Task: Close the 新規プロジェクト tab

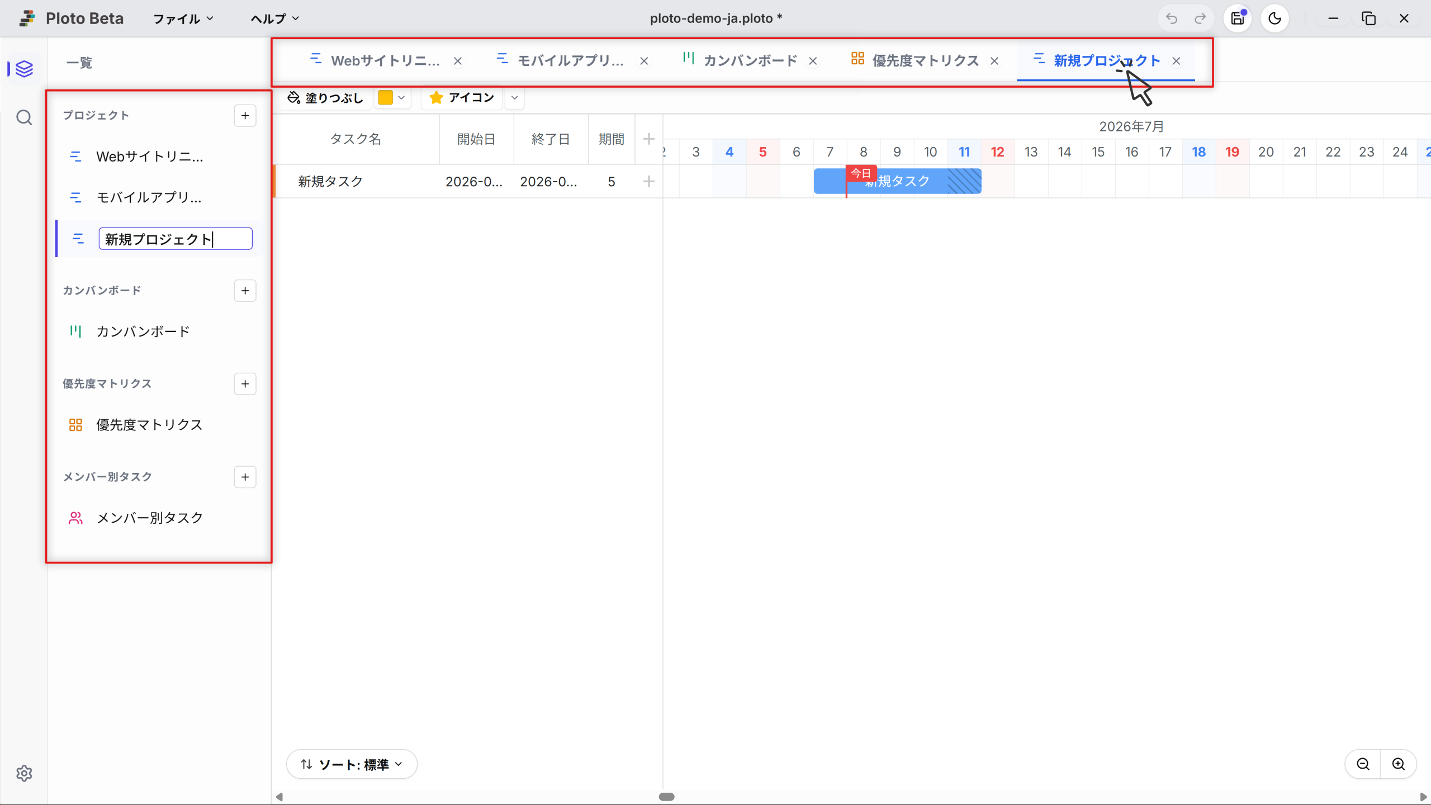Action: [x=1176, y=61]
